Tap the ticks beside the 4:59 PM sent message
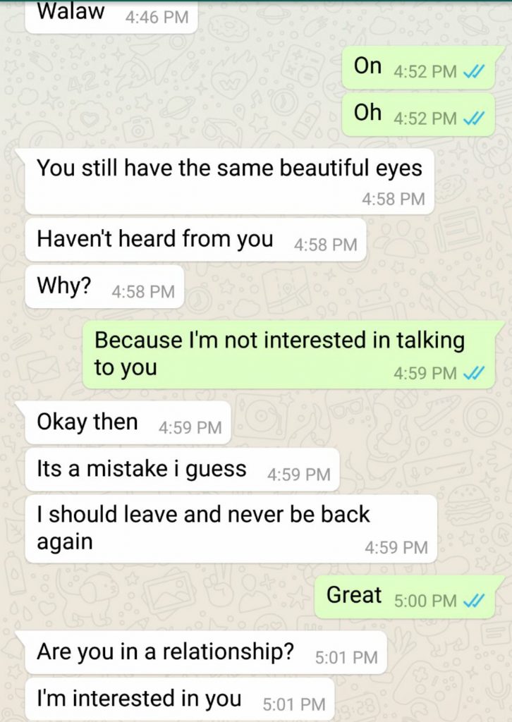 click(x=473, y=372)
